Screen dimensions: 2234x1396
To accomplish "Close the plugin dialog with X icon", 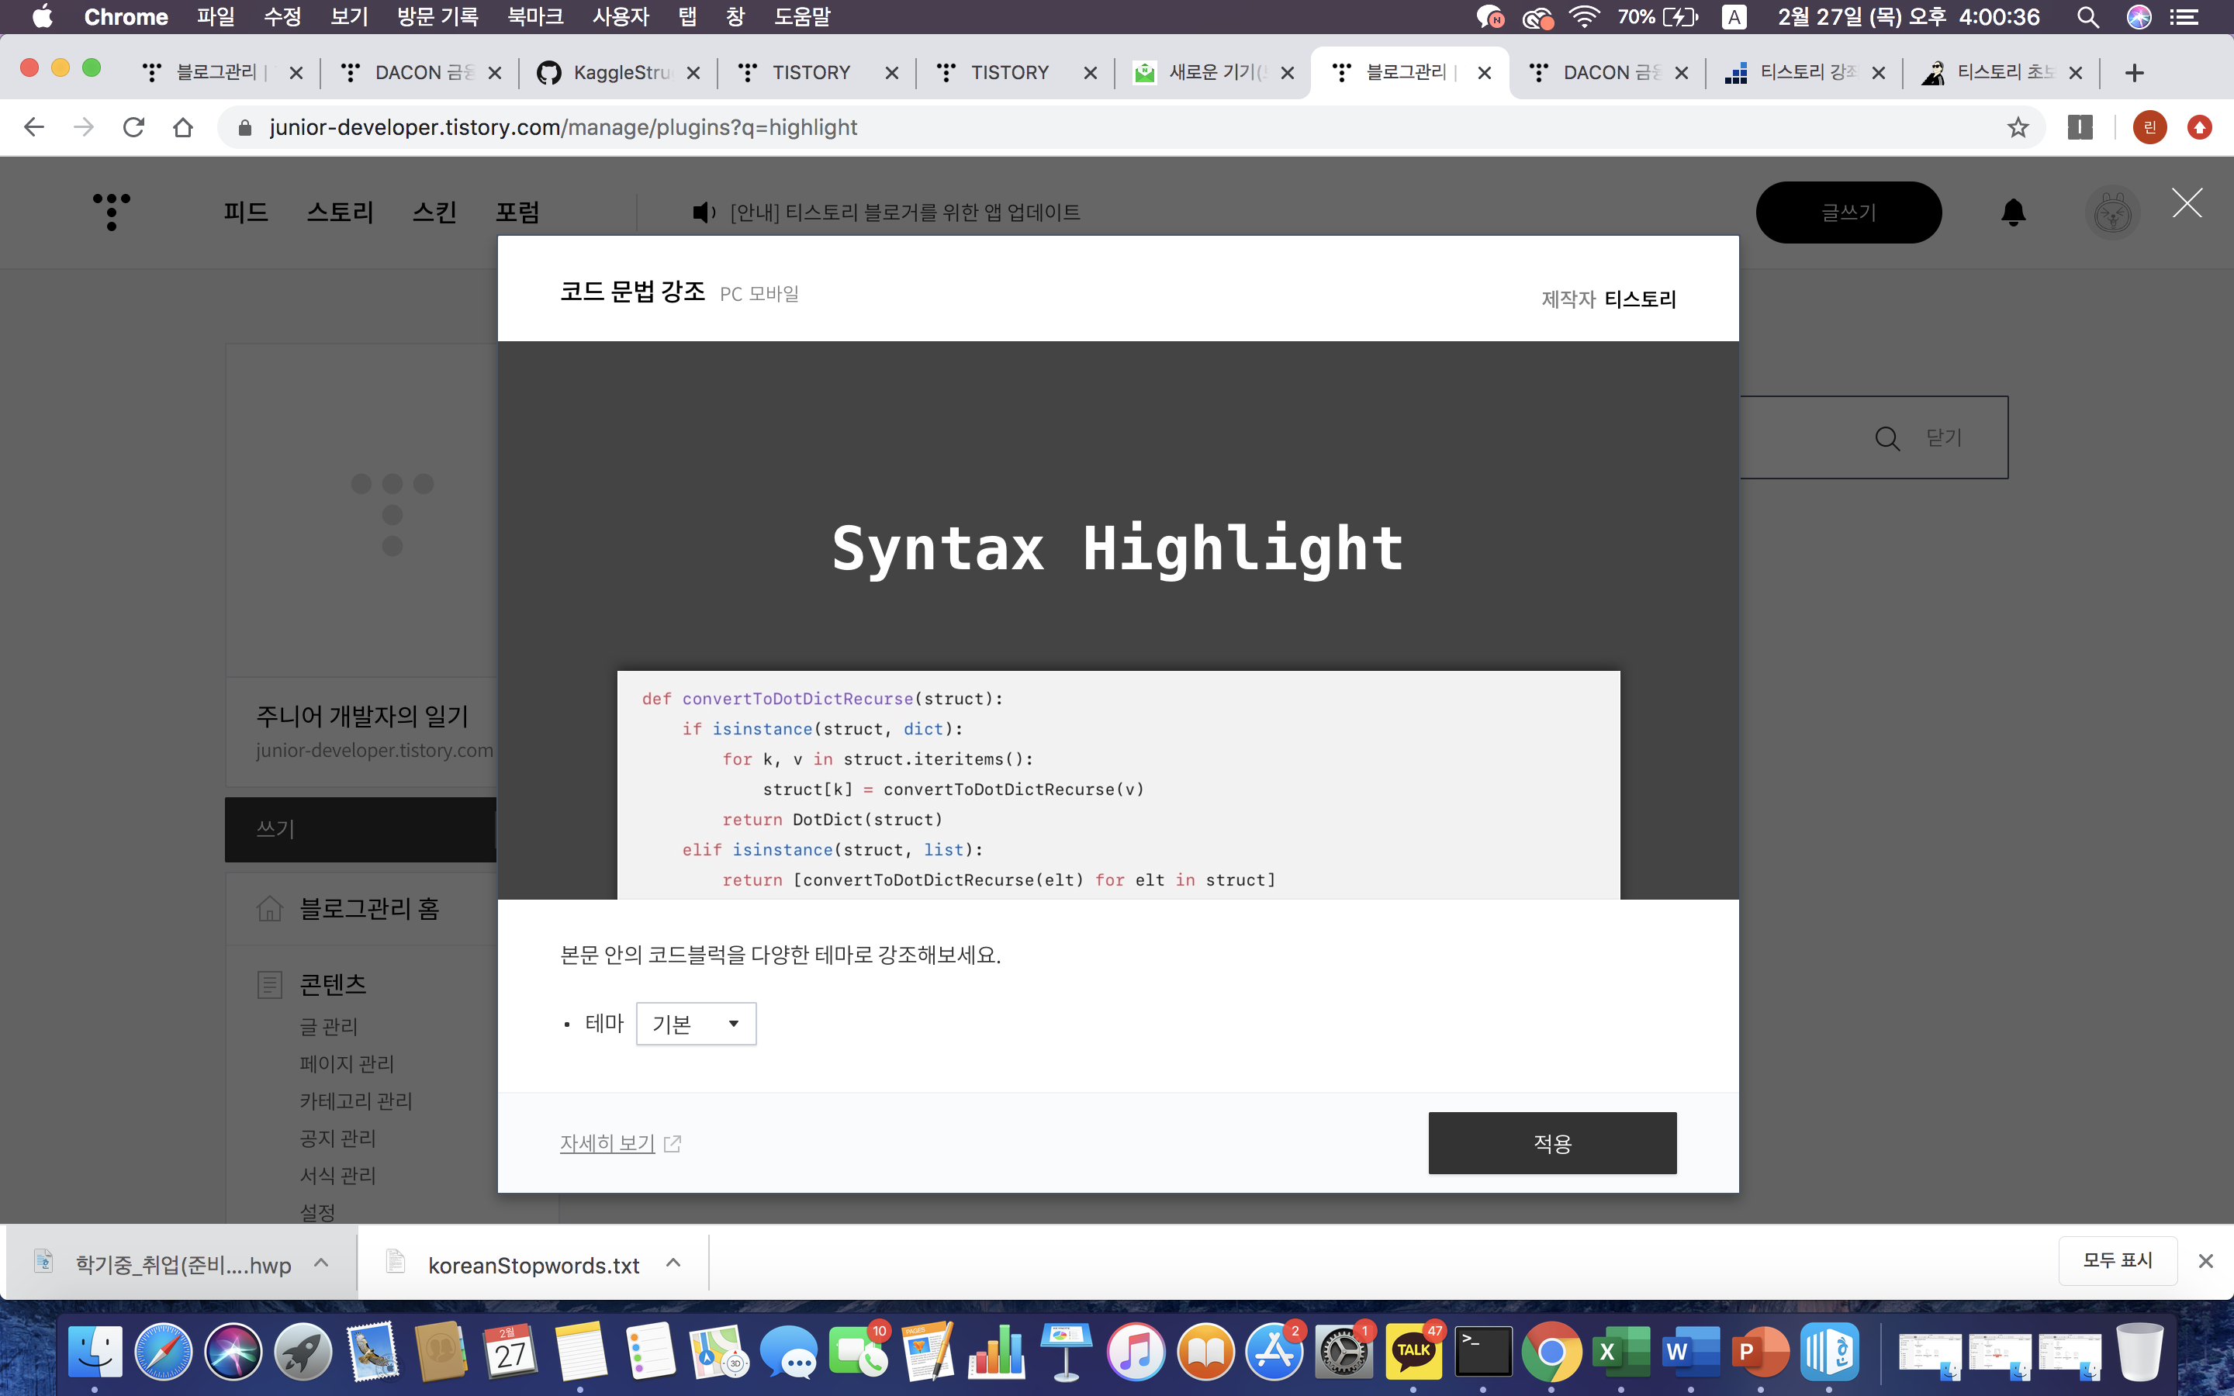I will pyautogui.click(x=2187, y=203).
